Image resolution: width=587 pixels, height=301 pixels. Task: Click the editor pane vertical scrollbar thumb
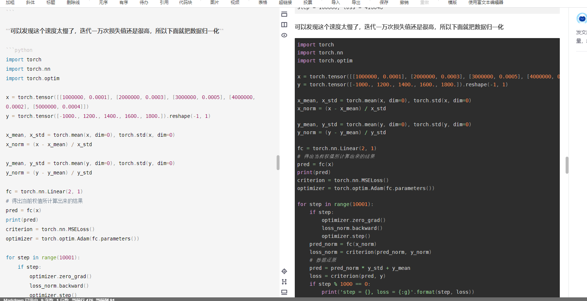(278, 162)
